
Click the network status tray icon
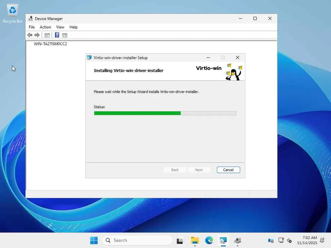click(x=281, y=240)
